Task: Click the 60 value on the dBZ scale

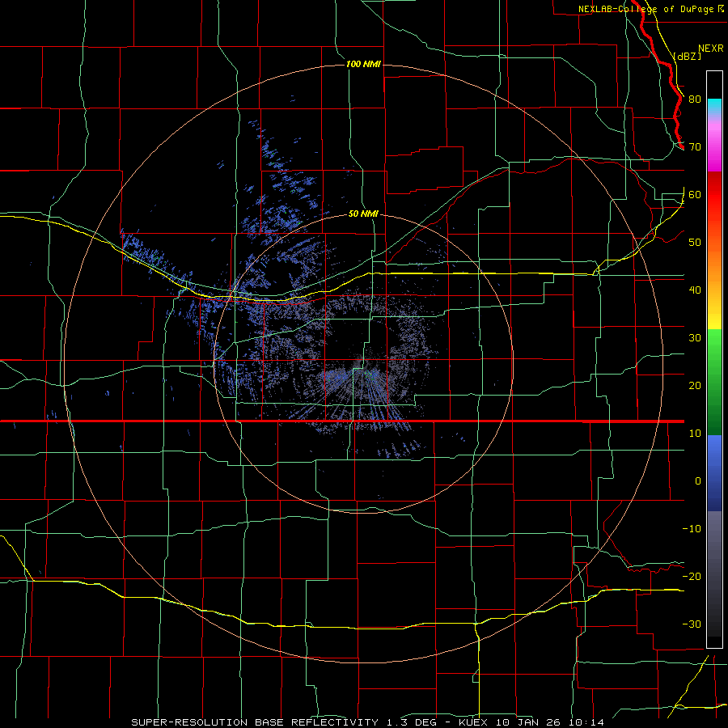Action: tap(695, 194)
